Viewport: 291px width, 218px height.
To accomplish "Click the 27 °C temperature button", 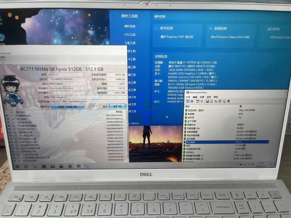I will click(x=118, y=107).
